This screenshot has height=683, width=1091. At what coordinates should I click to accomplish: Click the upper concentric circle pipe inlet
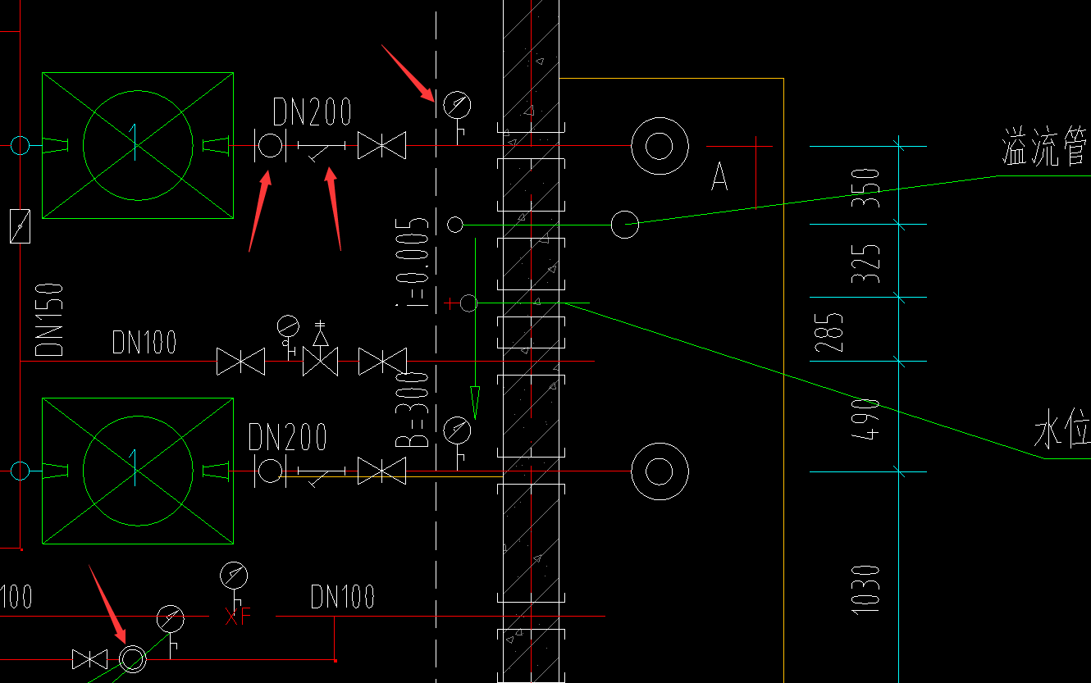[659, 146]
